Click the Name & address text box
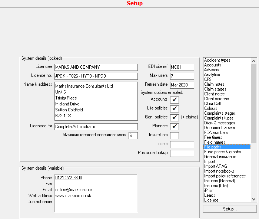The height and width of the screenshot is (219, 259). point(96,101)
